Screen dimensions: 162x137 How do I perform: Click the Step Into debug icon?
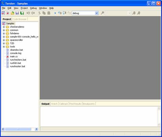coord(60,13)
